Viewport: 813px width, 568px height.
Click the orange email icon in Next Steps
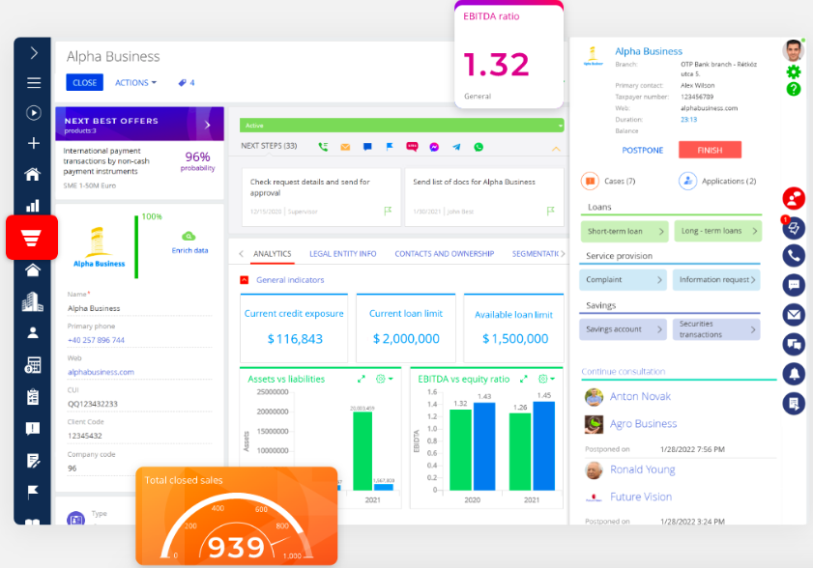345,147
